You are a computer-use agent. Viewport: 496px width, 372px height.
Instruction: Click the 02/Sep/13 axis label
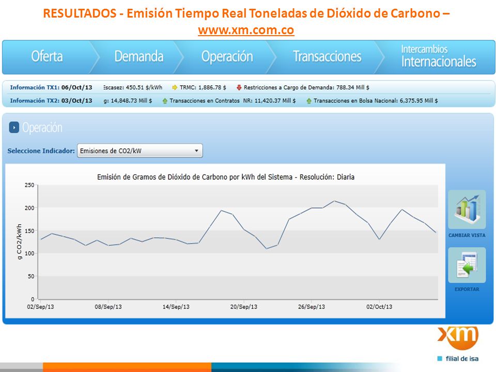click(40, 307)
